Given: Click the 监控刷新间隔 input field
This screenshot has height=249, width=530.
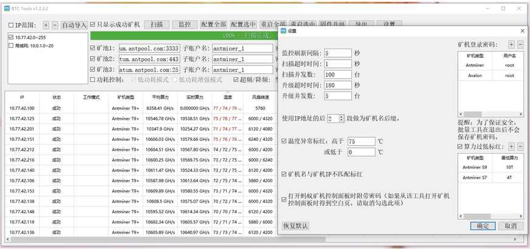Looking at the screenshot, I should point(338,53).
